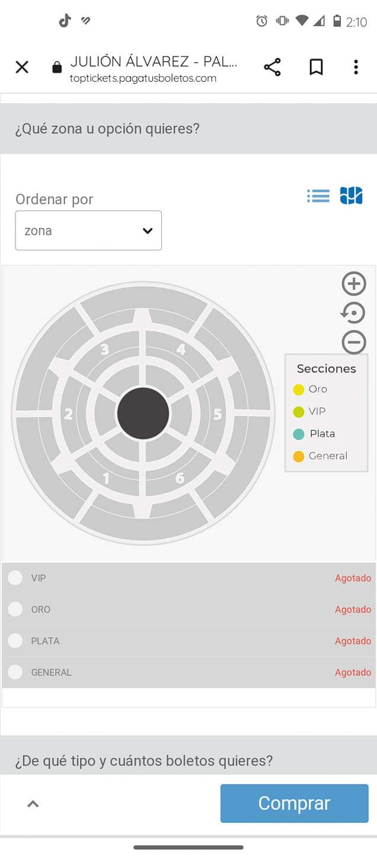The height and width of the screenshot is (859, 377).
Task: Switch to list view icon
Action: pos(318,196)
